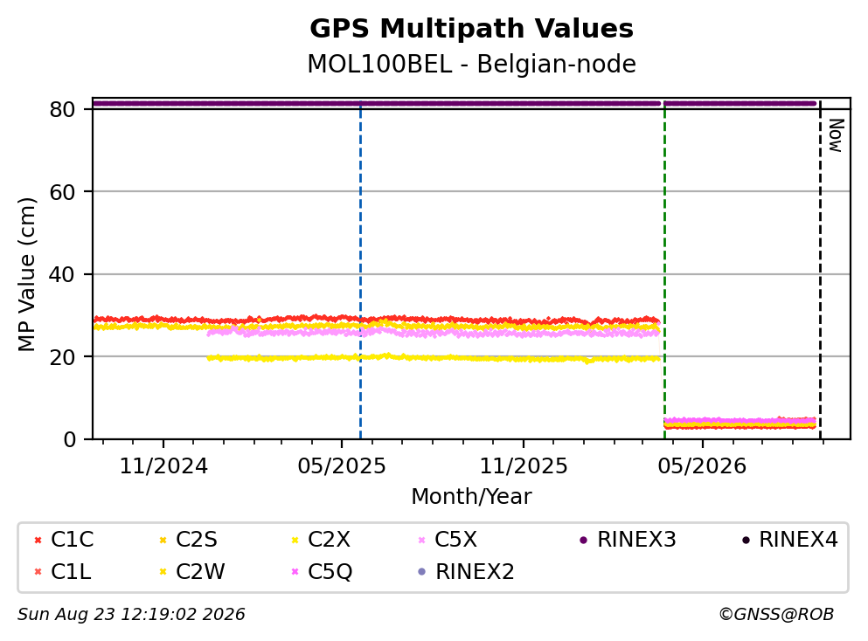The width and height of the screenshot is (868, 641).
Task: Click the RINEX4 legend dot
Action: (x=746, y=540)
